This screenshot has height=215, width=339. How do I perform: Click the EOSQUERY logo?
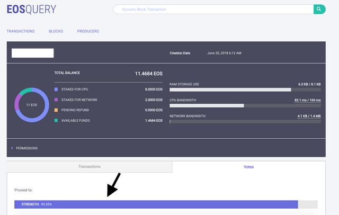coord(31,10)
